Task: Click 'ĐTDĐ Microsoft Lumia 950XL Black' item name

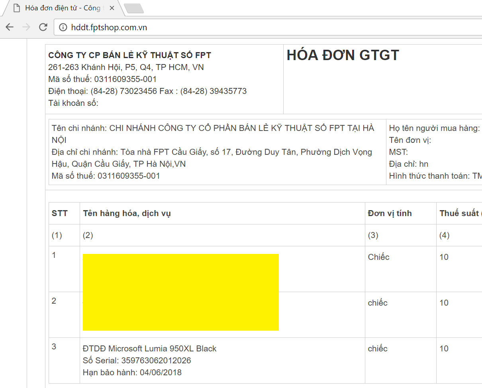Action: 149,349
